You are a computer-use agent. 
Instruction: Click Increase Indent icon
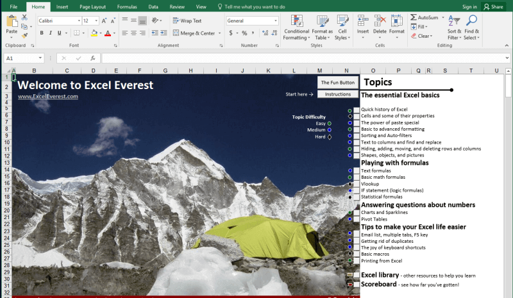click(x=164, y=33)
